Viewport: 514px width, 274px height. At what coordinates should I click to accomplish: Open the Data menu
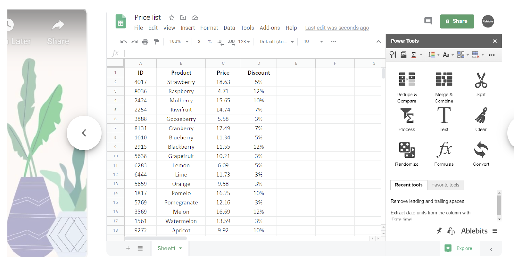(229, 28)
